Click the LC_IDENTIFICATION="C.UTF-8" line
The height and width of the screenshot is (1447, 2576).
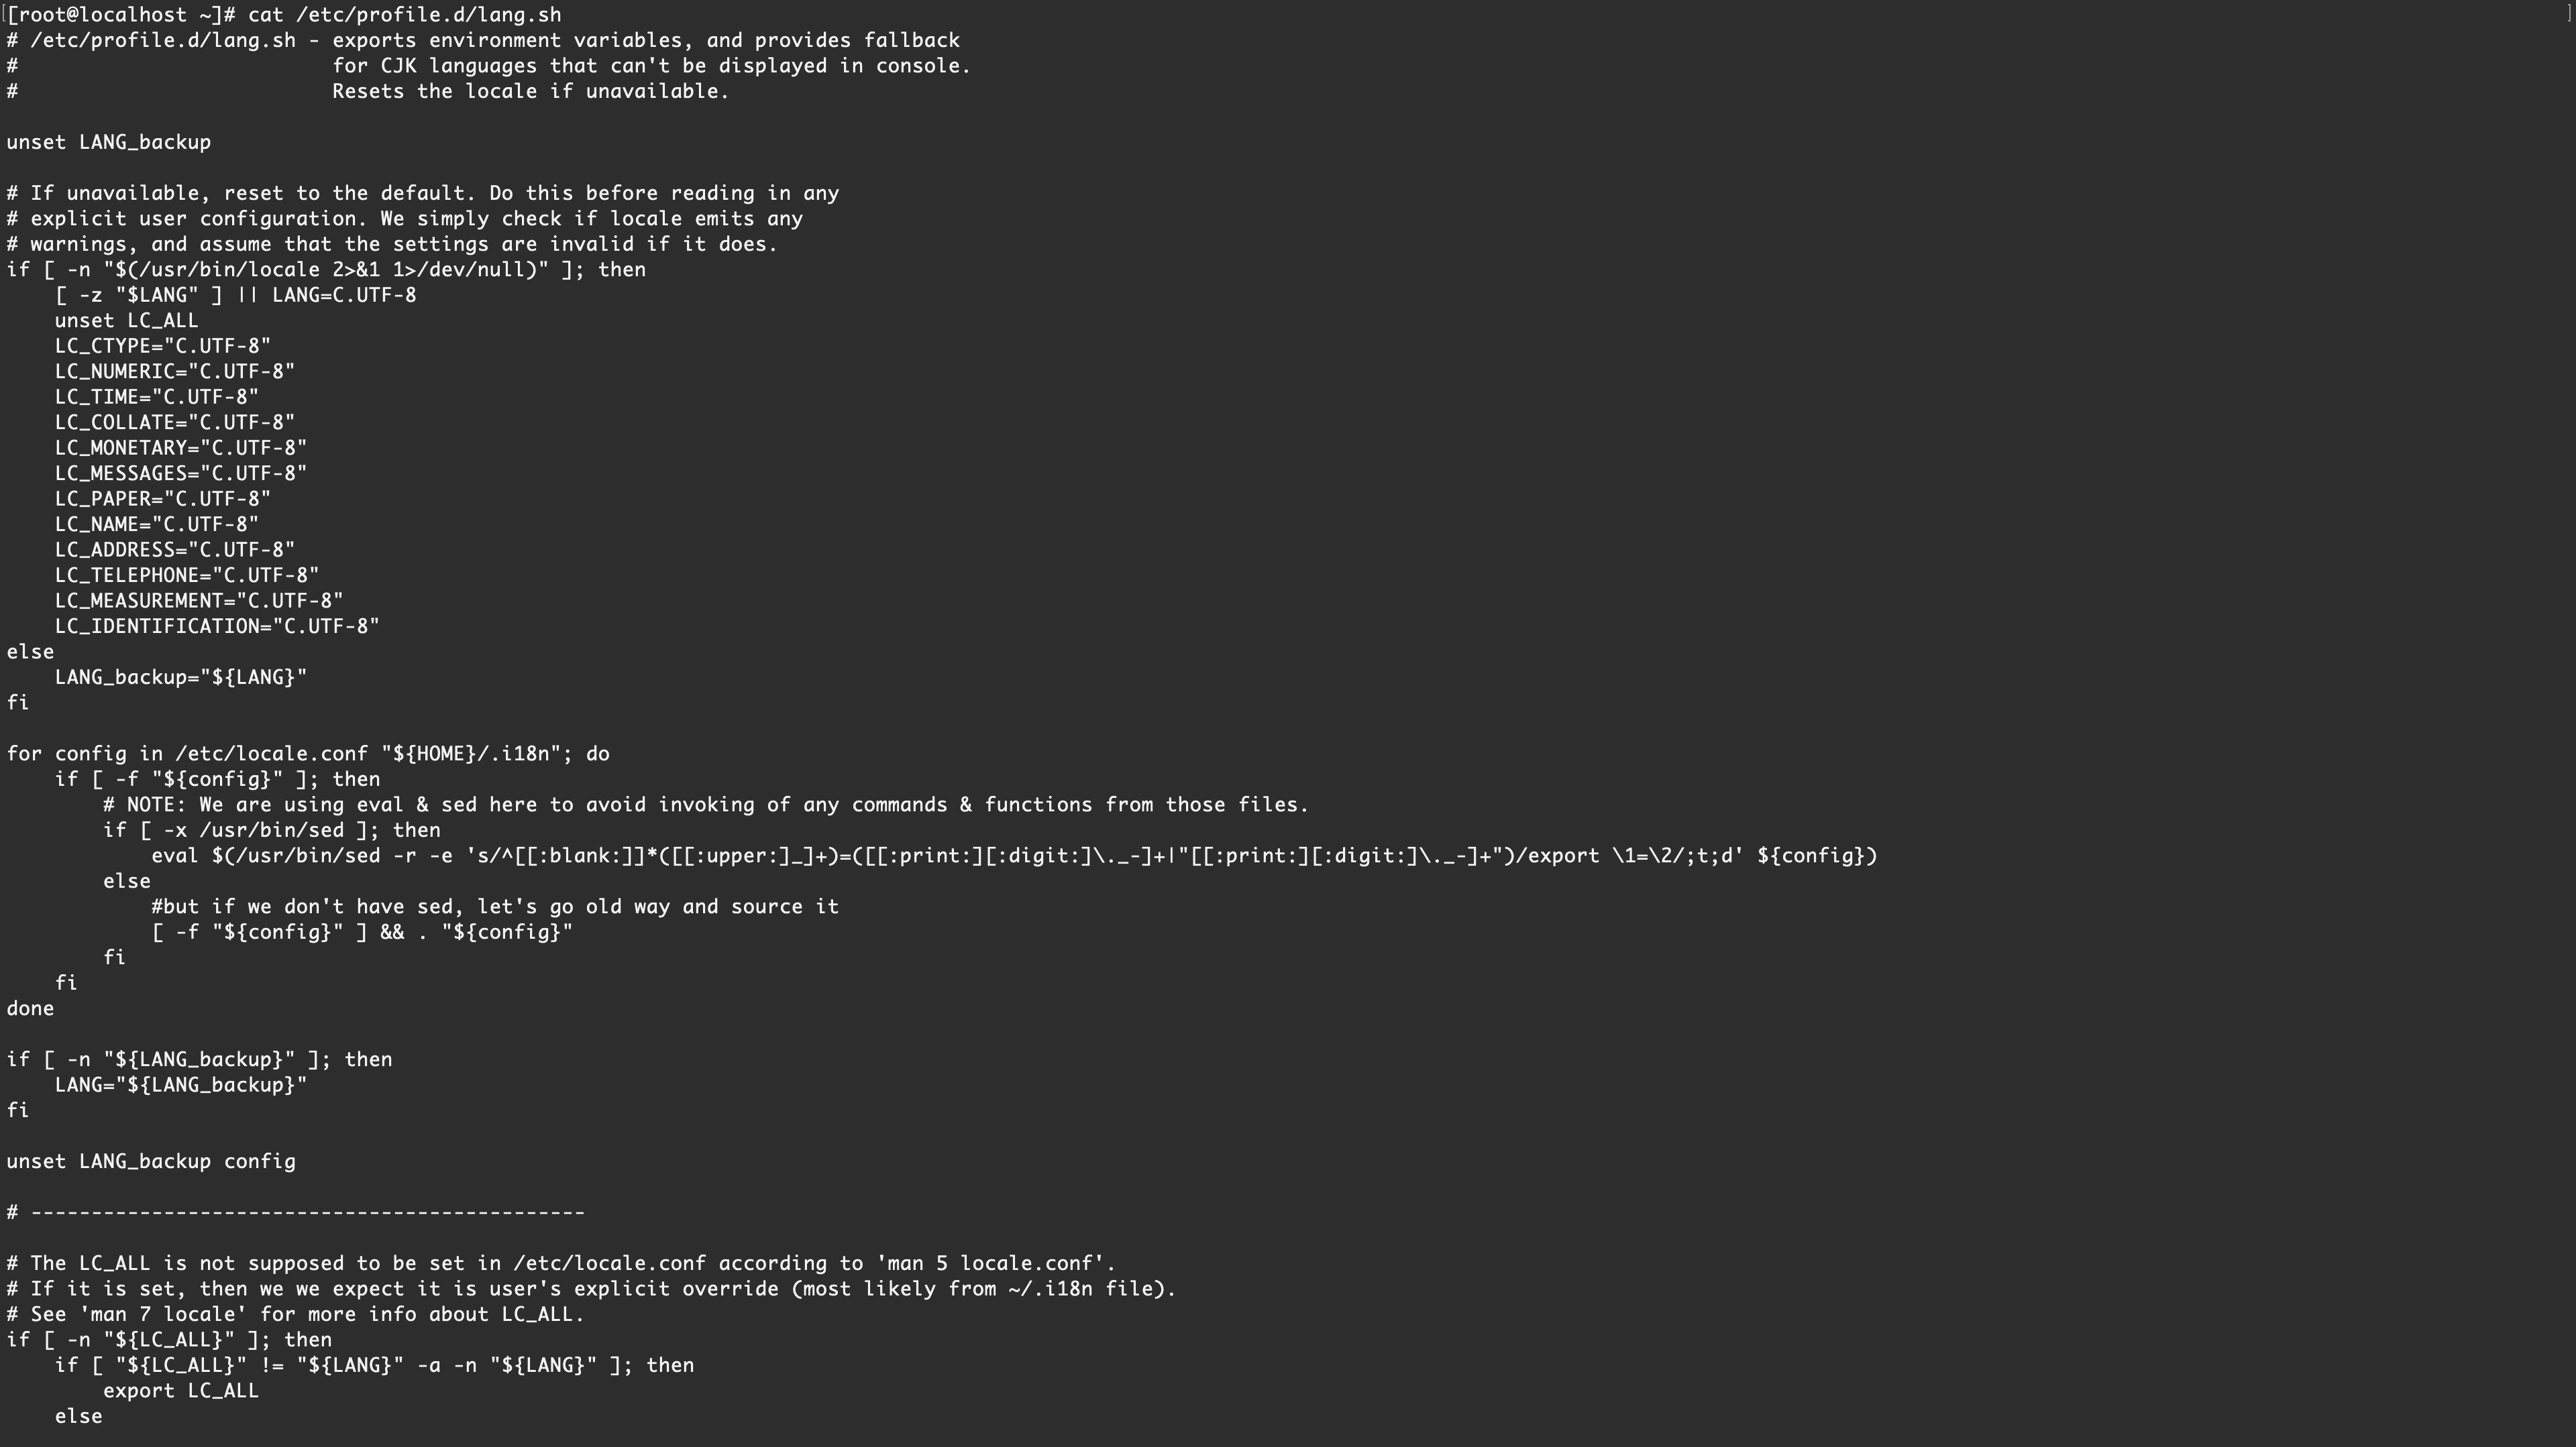[217, 626]
